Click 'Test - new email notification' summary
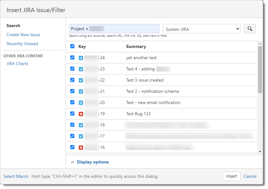The image size is (268, 189). coord(153,102)
